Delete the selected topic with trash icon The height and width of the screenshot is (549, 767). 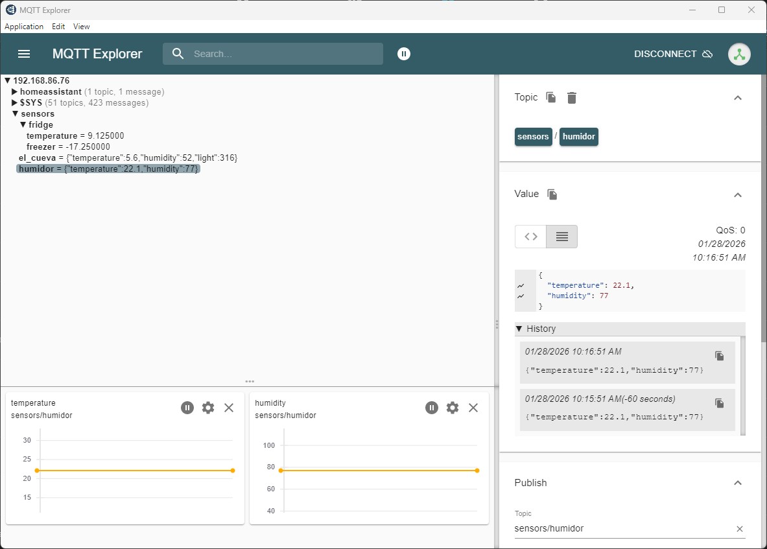tap(571, 97)
